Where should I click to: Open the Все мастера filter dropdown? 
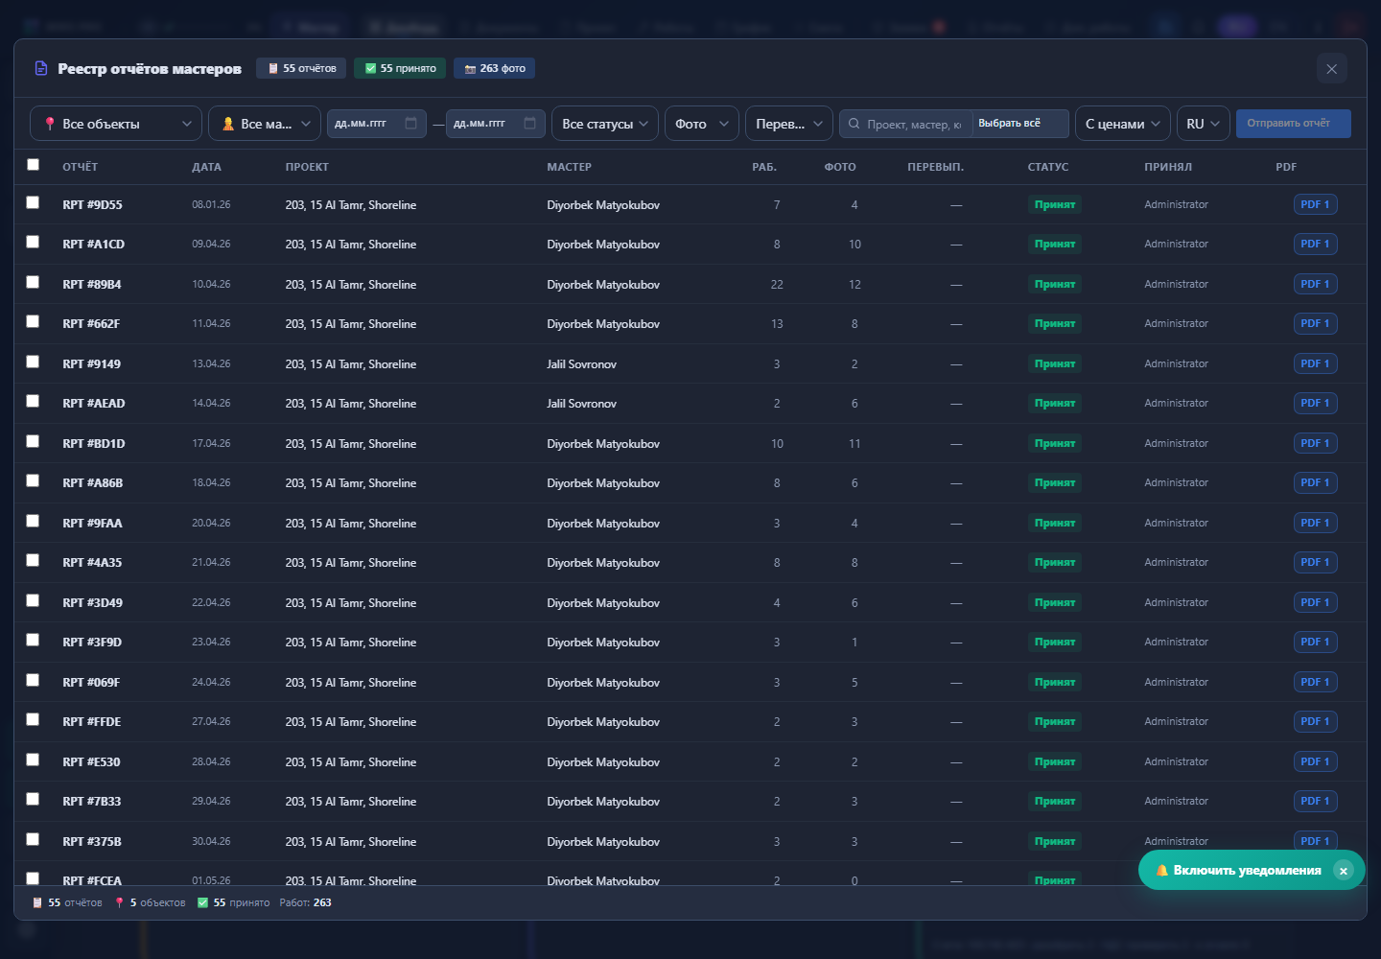tap(265, 124)
